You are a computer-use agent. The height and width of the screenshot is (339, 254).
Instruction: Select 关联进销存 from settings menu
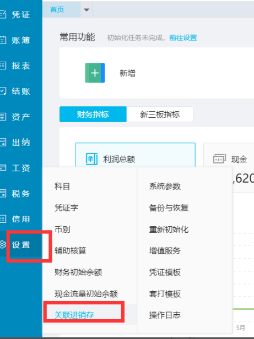pos(74,315)
